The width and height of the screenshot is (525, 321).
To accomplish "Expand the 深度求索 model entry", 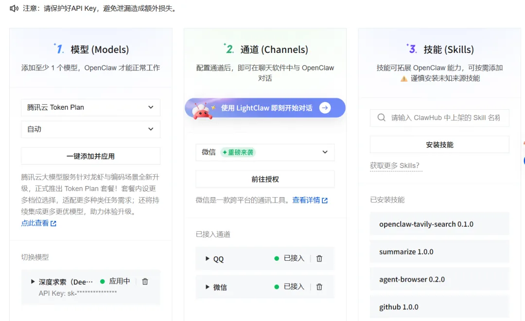I will tap(33, 282).
